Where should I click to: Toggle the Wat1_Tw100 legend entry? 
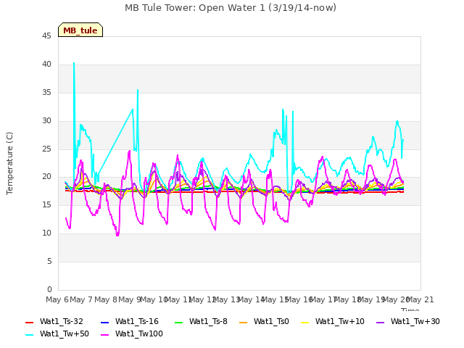132,333
